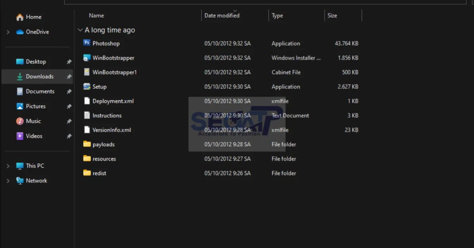This screenshot has width=474, height=248.
Task: Unpin Pictures from Quick access
Action: (69, 106)
